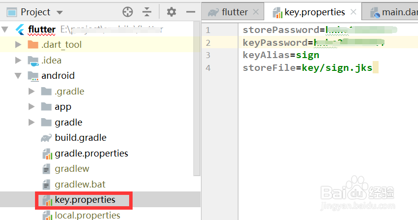Close the key.properties tab

pos(353,12)
